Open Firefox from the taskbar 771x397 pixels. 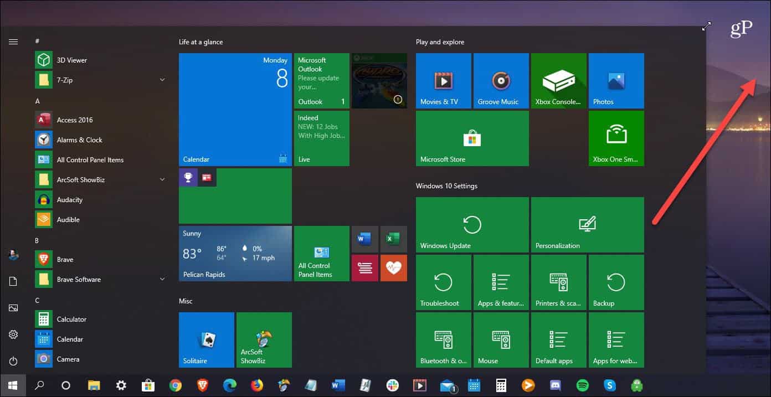(257, 385)
